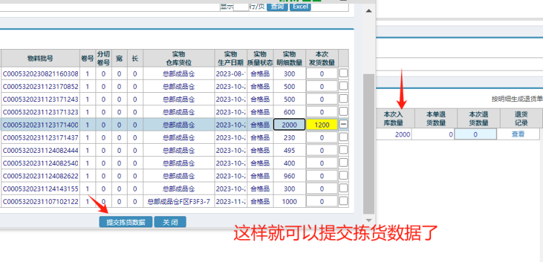Tick checkbox for batch C00053202308211603​08 row

coord(343,74)
